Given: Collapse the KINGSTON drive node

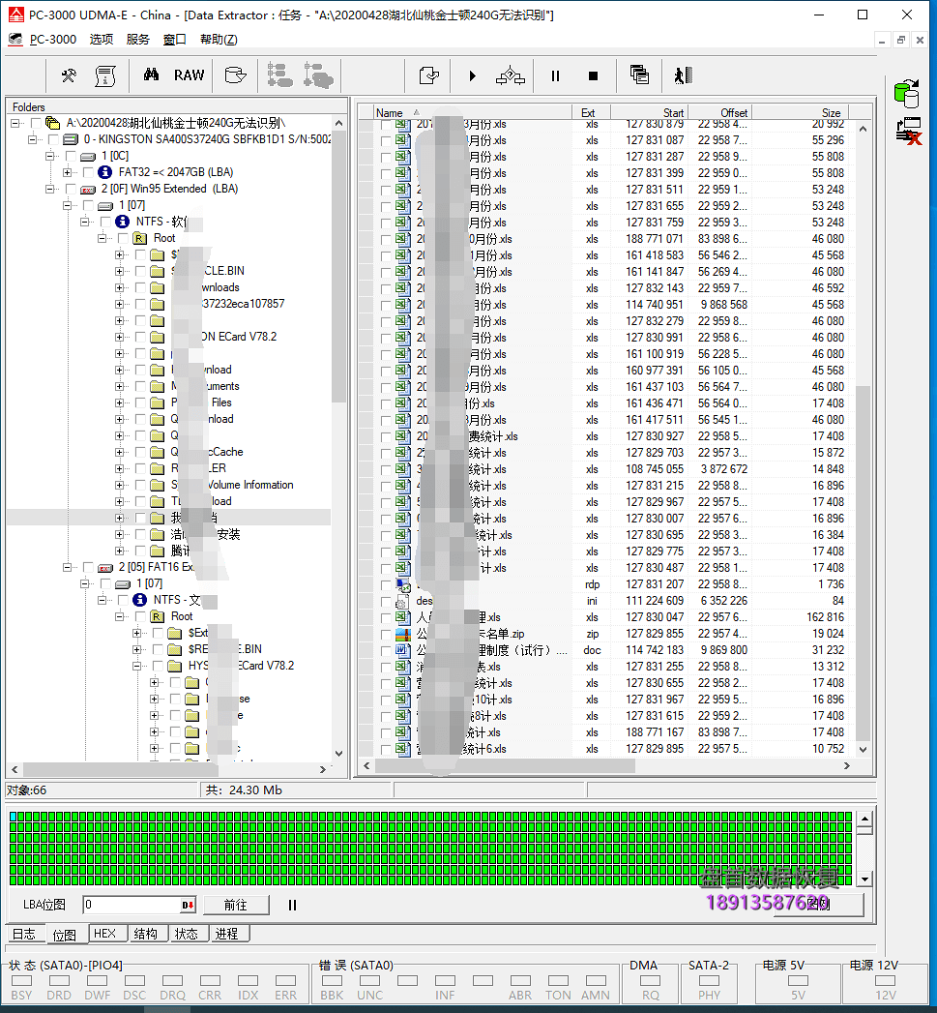Looking at the screenshot, I should [x=32, y=139].
